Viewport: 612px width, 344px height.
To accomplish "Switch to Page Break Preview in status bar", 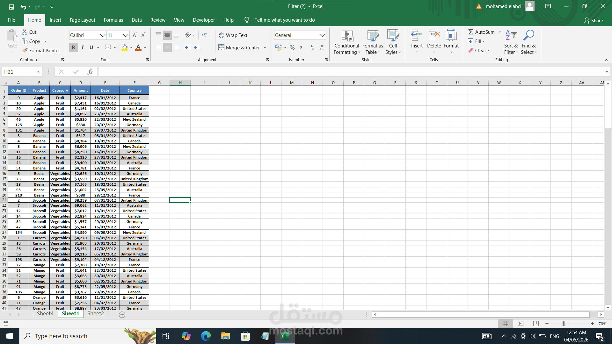I will [x=536, y=324].
